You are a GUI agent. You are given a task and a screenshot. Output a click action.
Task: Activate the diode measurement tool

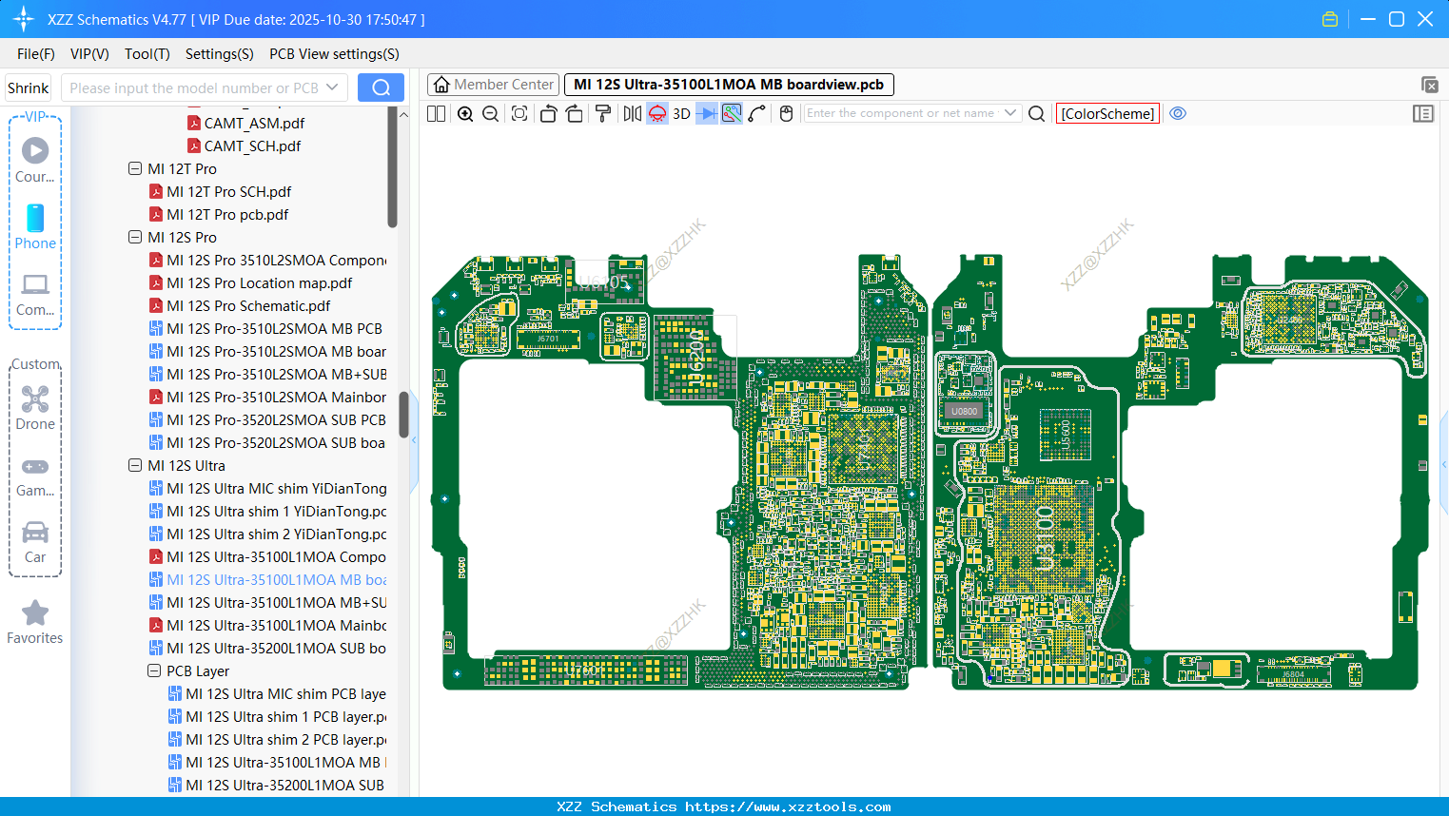[x=707, y=113]
